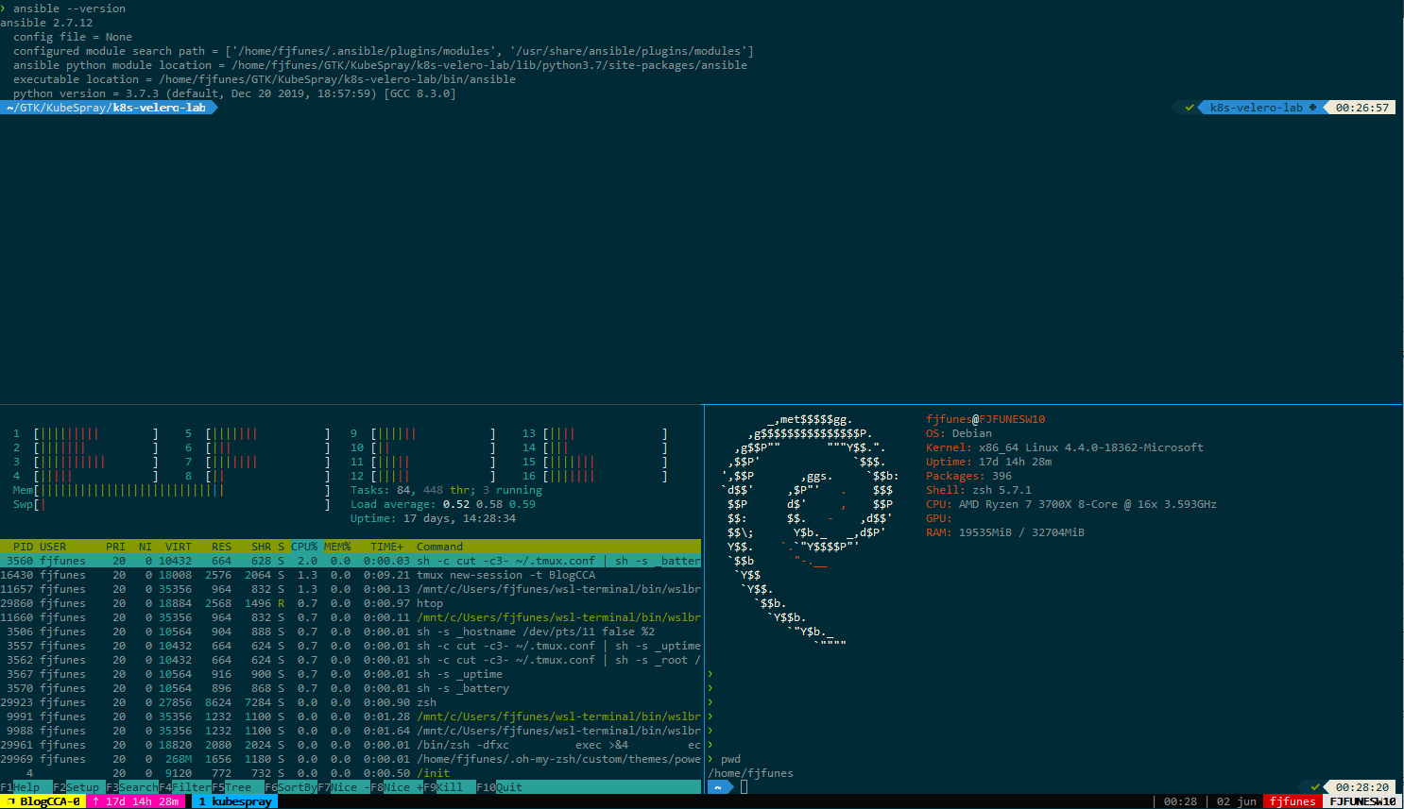The image size is (1404, 809).
Task: Select the kubespray tmux window tab
Action: click(234, 801)
